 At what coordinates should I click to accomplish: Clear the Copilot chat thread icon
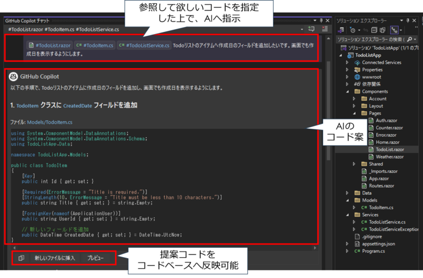pos(325,29)
